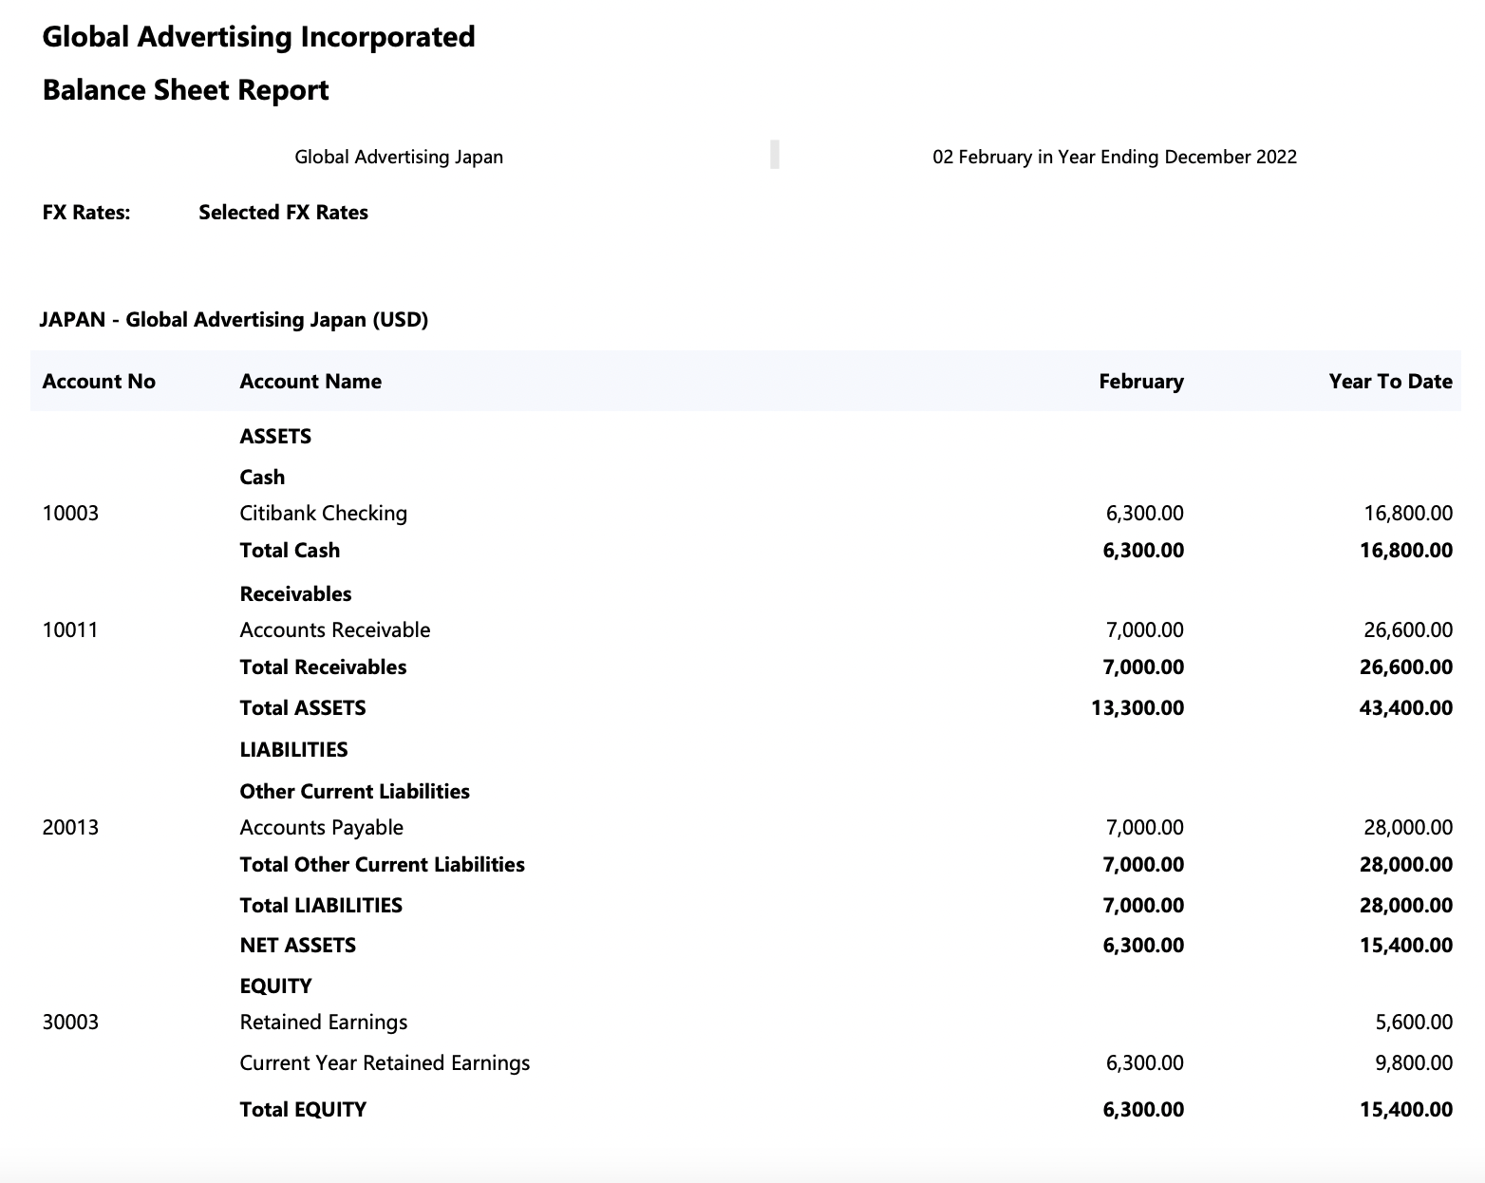Open the ASSETS section row

tap(275, 436)
